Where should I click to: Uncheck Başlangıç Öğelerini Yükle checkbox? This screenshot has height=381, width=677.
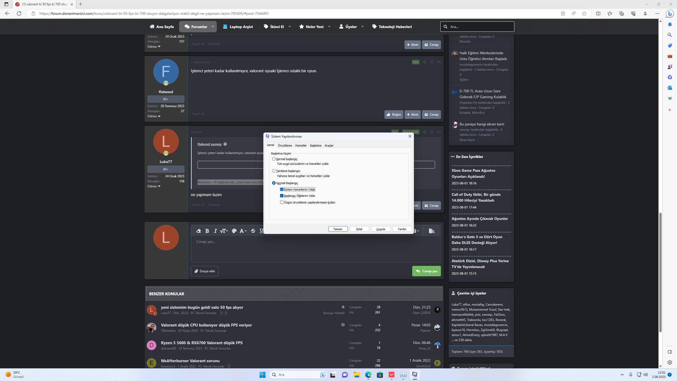(x=282, y=196)
